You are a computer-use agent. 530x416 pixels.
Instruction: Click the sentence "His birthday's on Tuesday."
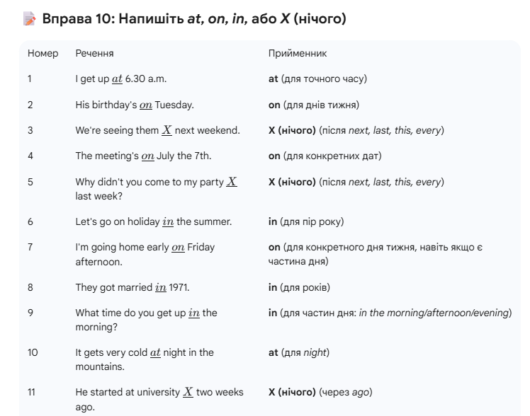[134, 105]
